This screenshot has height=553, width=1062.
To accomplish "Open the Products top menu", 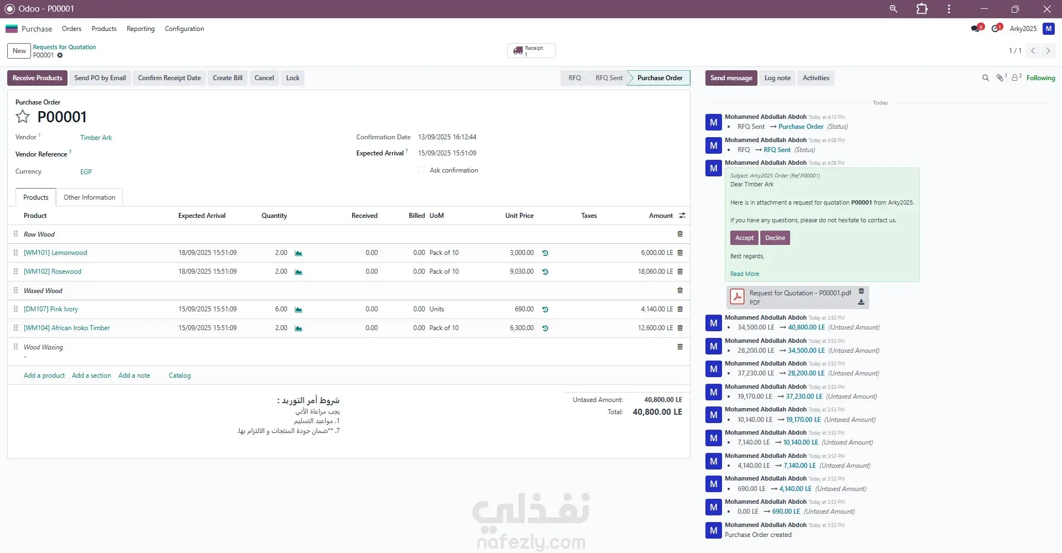I will point(104,29).
